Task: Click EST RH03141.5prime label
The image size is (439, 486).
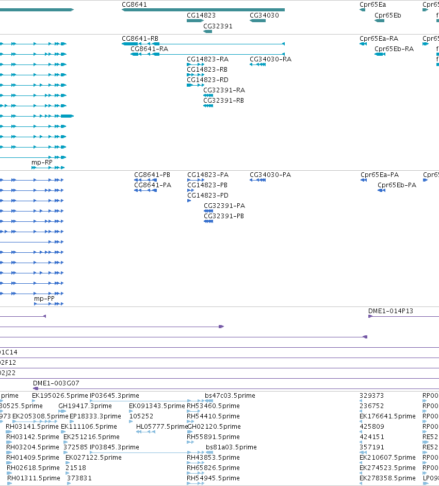Action: click(32, 427)
